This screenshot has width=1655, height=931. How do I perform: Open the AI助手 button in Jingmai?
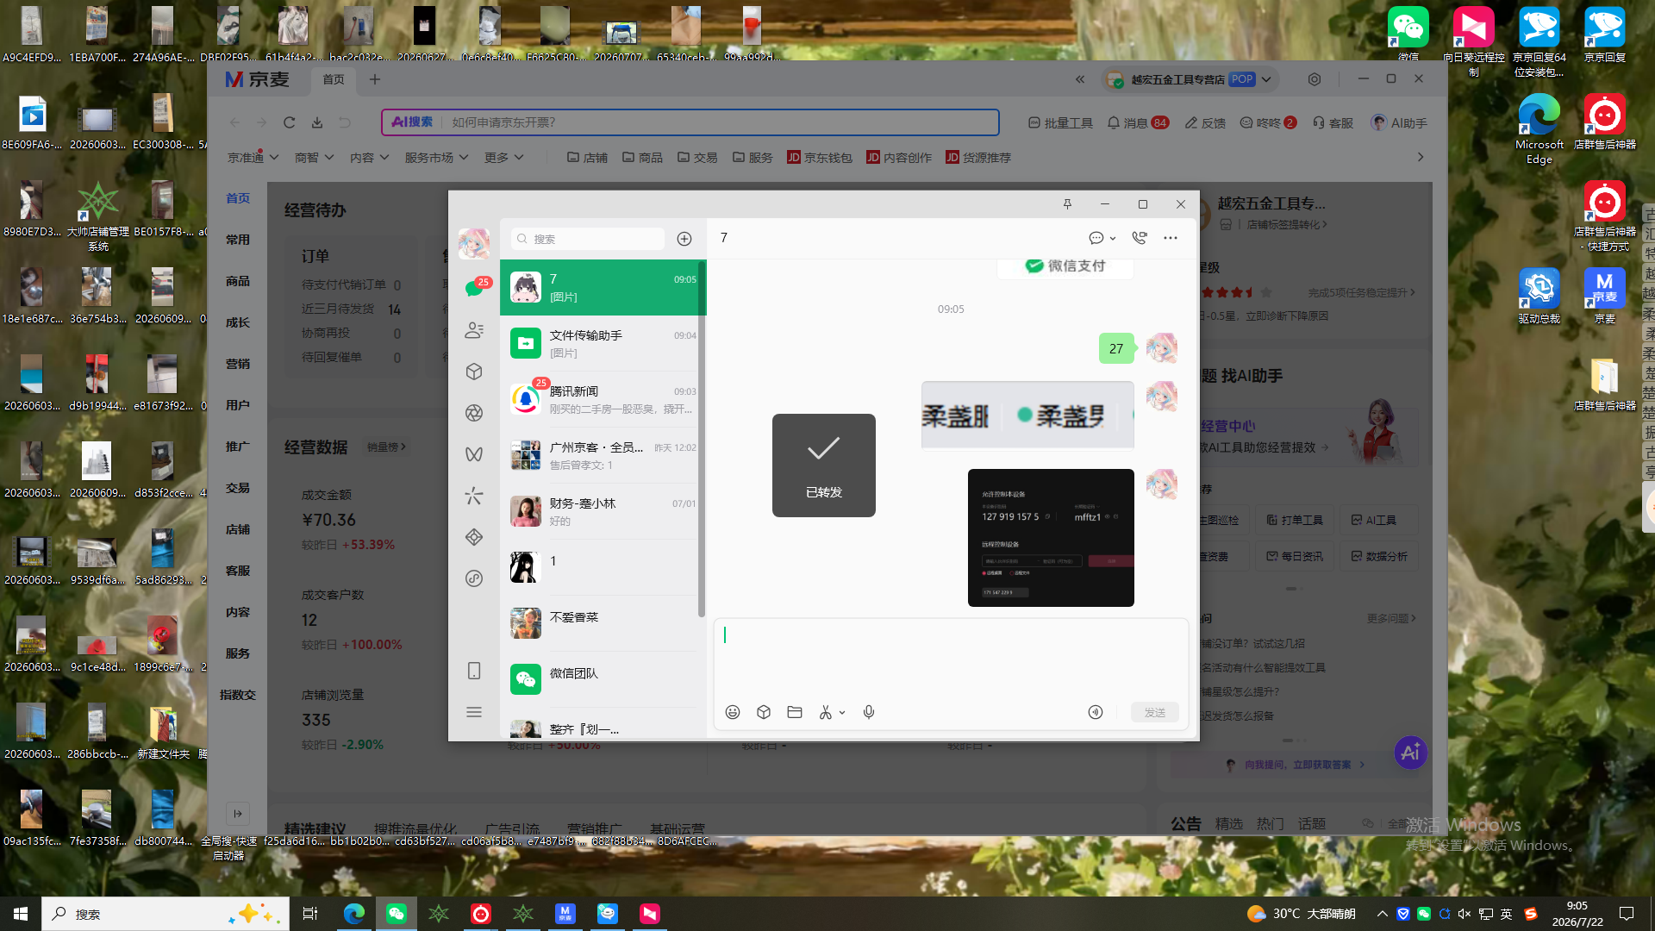point(1399,122)
